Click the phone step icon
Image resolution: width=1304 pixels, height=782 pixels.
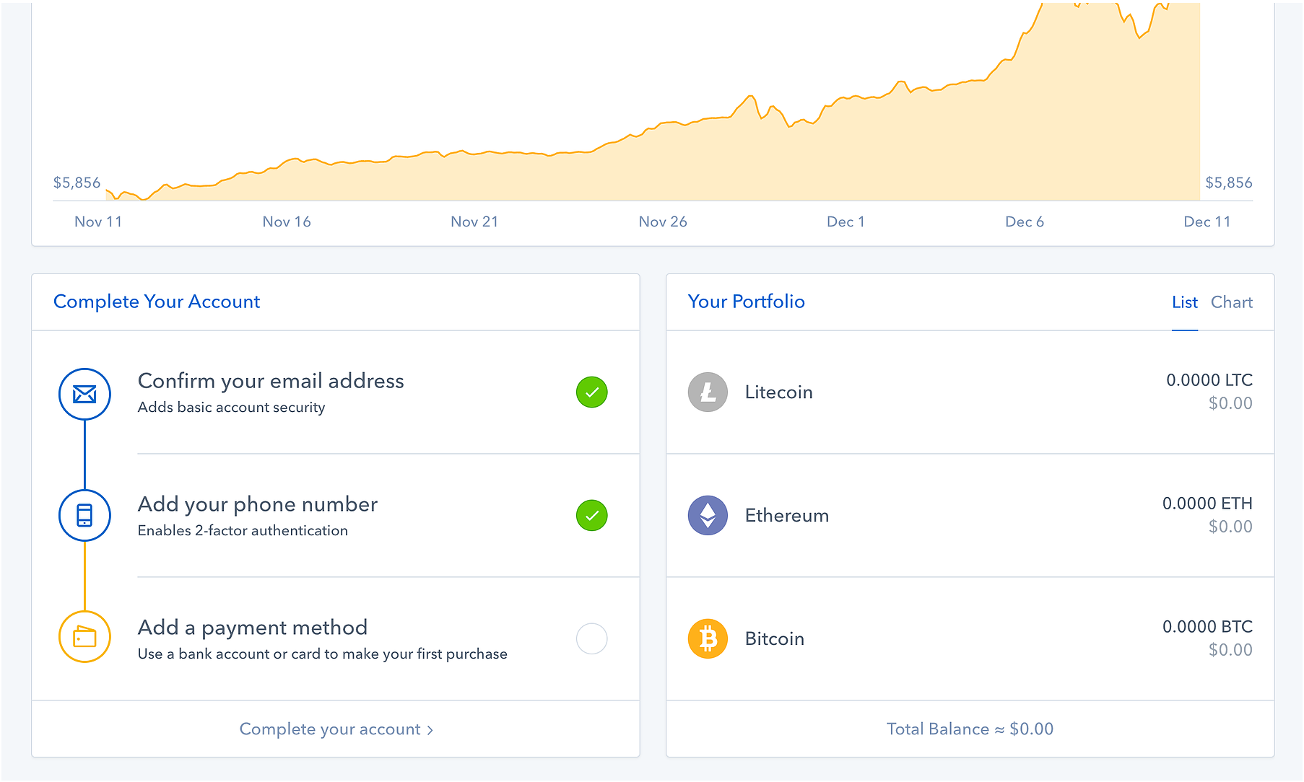click(x=84, y=515)
